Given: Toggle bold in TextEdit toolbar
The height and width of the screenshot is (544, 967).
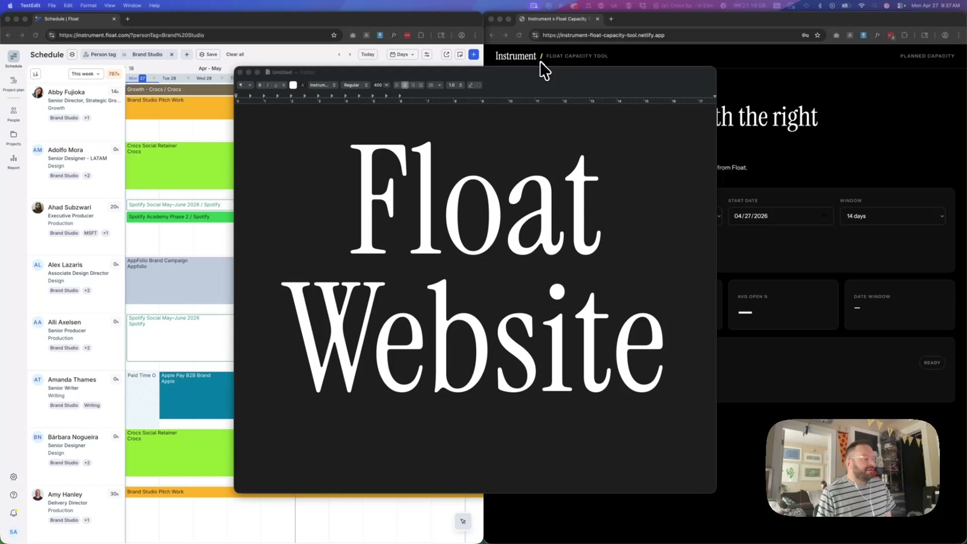Looking at the screenshot, I should point(260,85).
